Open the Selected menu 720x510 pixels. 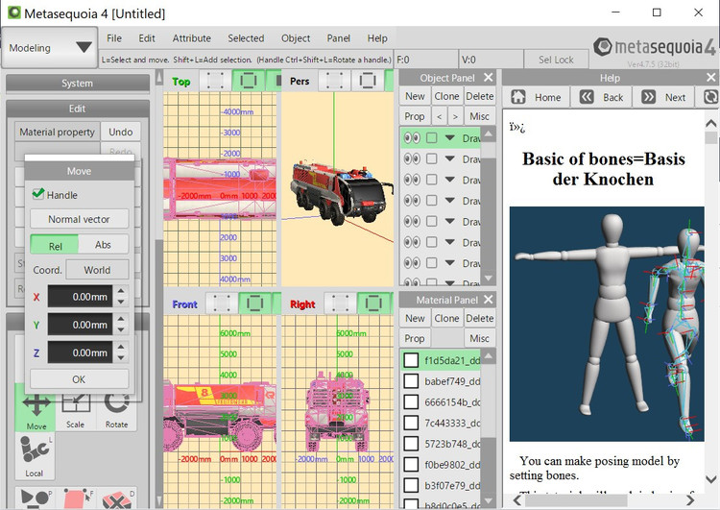tap(246, 38)
